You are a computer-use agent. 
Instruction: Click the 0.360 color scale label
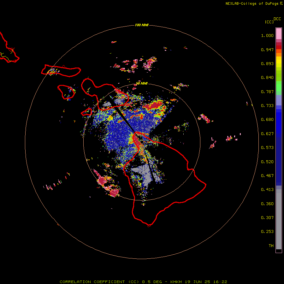click(x=267, y=204)
